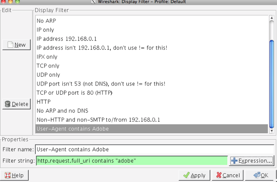The image size is (277, 182).
Task: Click the scrollbar up arrow
Action: (272, 18)
